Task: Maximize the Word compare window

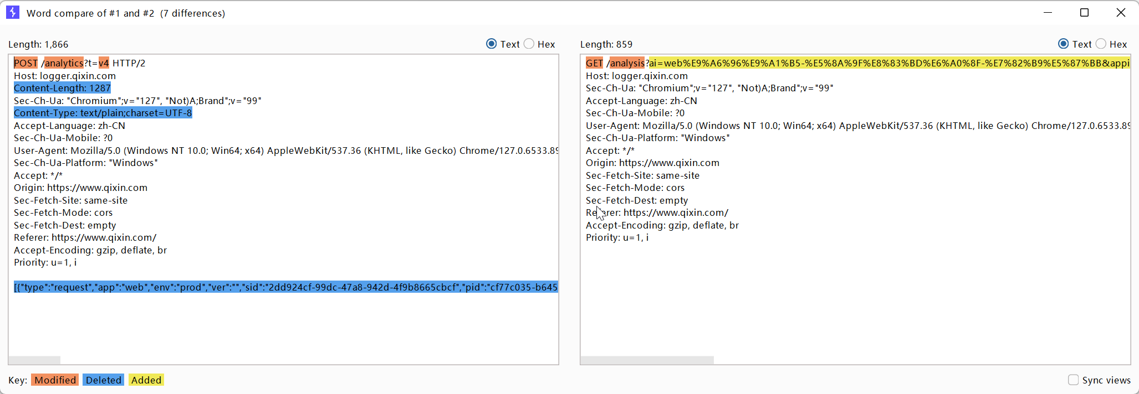Action: click(x=1084, y=12)
